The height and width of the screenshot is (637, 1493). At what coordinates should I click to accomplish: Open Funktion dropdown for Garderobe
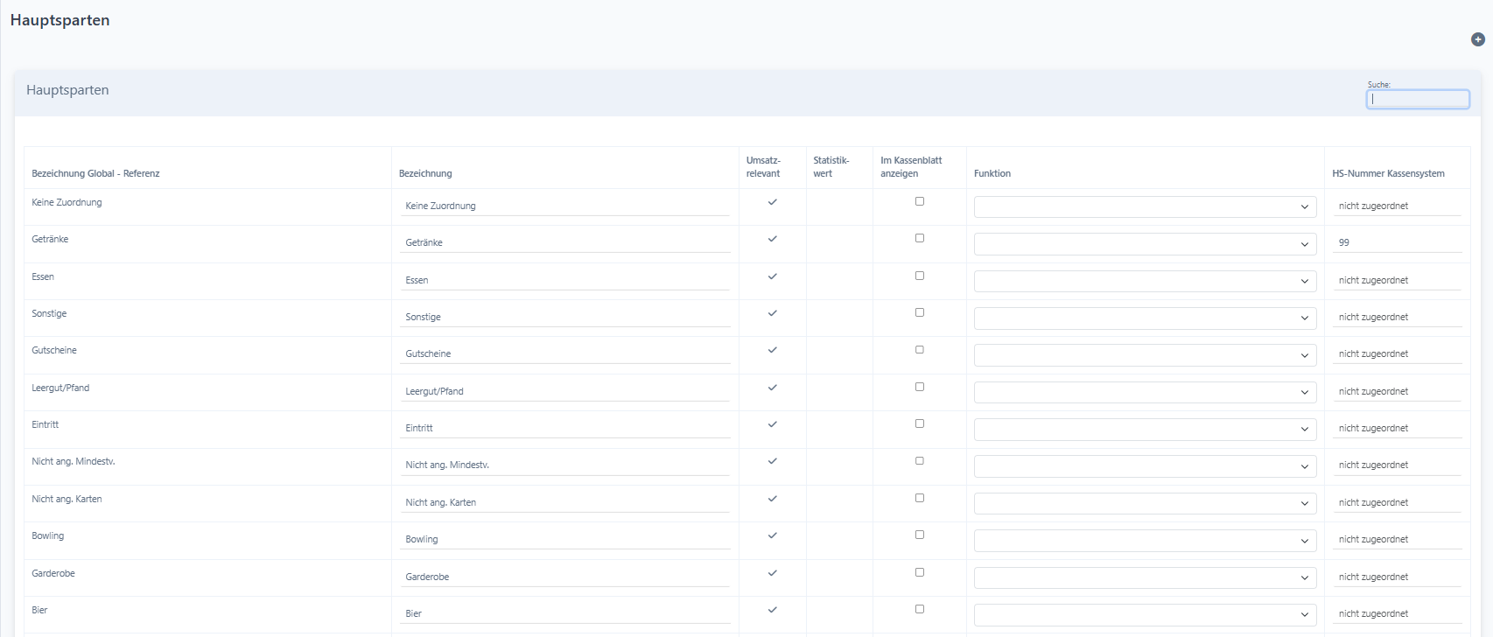point(1145,577)
